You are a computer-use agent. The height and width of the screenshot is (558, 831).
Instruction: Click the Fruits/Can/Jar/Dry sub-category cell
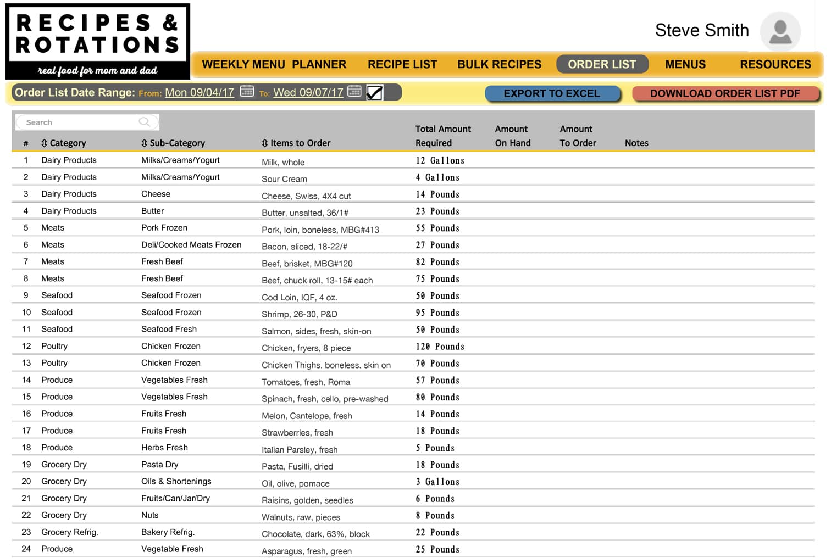(x=175, y=499)
